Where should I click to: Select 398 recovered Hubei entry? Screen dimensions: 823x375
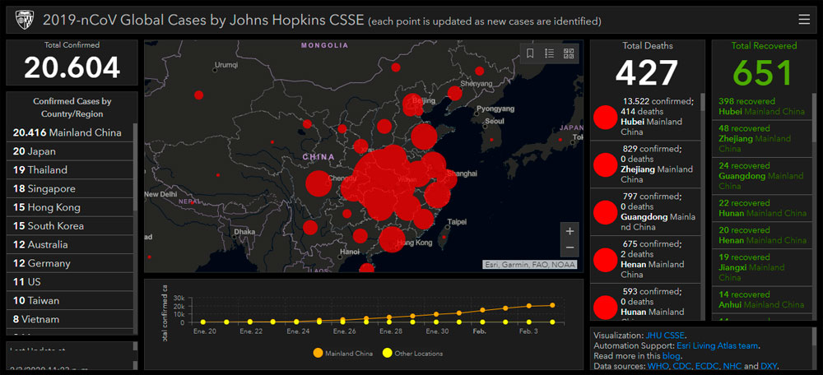click(763, 106)
